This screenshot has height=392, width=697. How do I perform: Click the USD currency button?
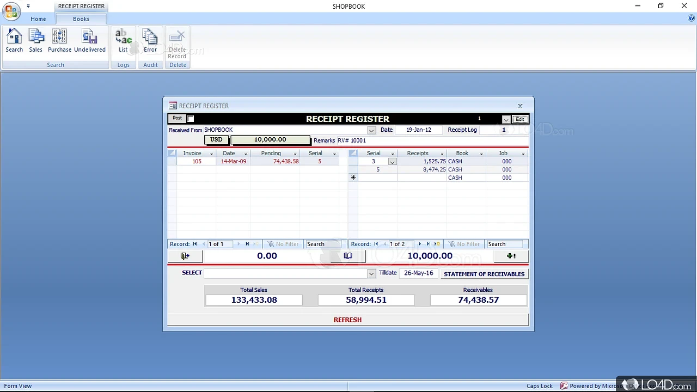tap(216, 140)
